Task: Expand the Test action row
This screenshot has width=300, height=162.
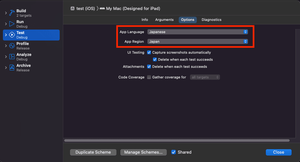Action: tap(6, 35)
